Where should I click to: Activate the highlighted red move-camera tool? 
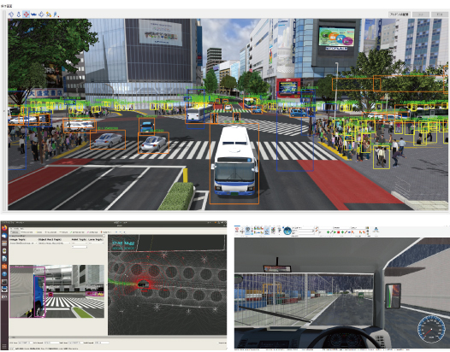click(x=27, y=15)
